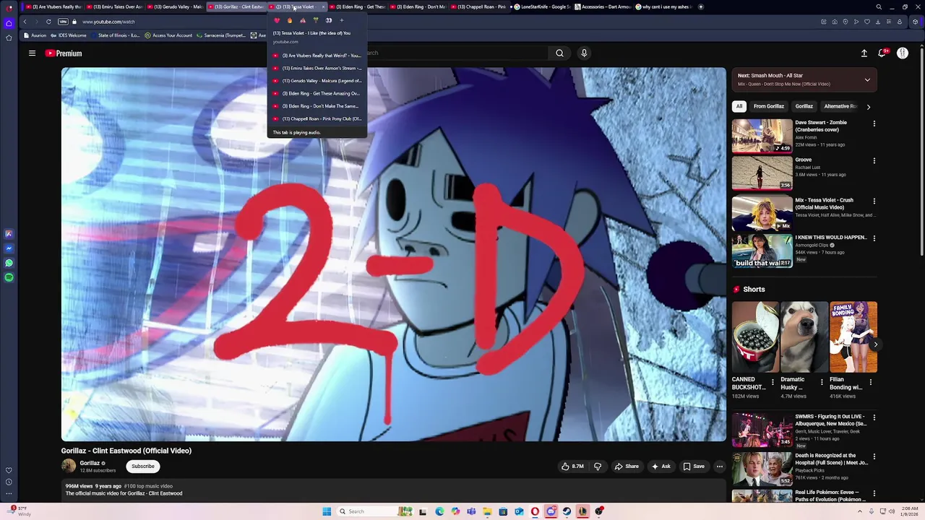Open Dave Stewart Zombie video thumbnail
Viewport: 925px width, 520px height.
(x=762, y=136)
